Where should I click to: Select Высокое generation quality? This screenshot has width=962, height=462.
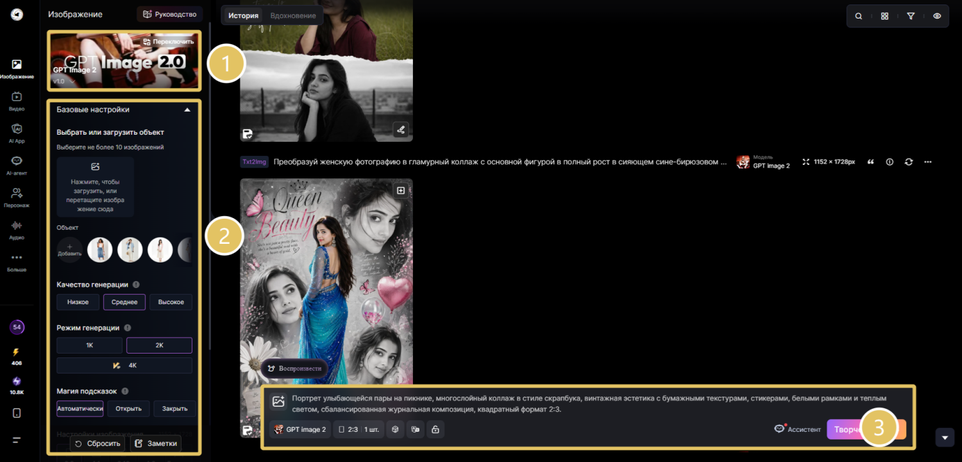click(171, 302)
